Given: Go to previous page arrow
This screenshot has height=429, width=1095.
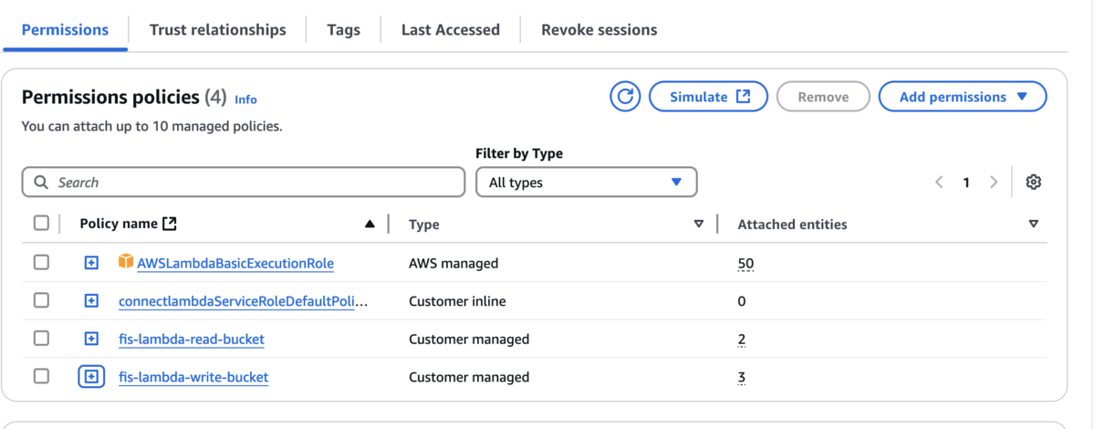Looking at the screenshot, I should point(939,183).
